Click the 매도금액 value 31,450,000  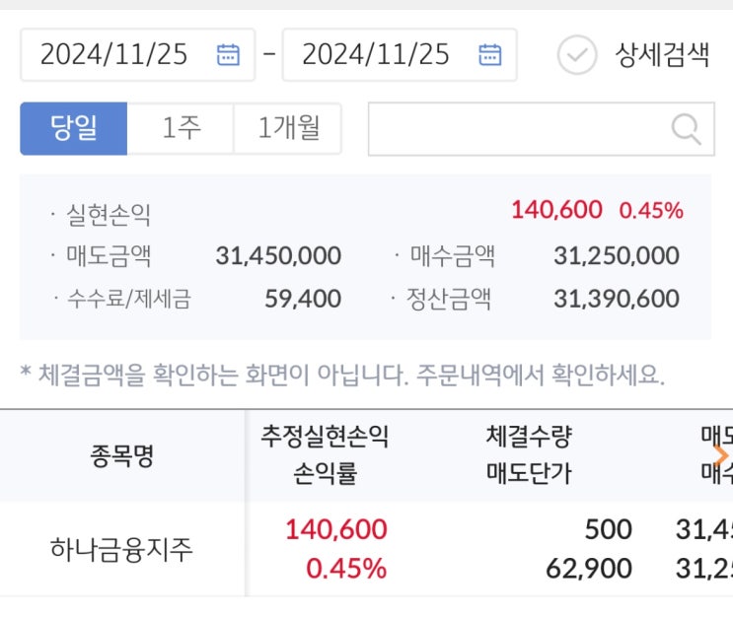click(x=278, y=256)
